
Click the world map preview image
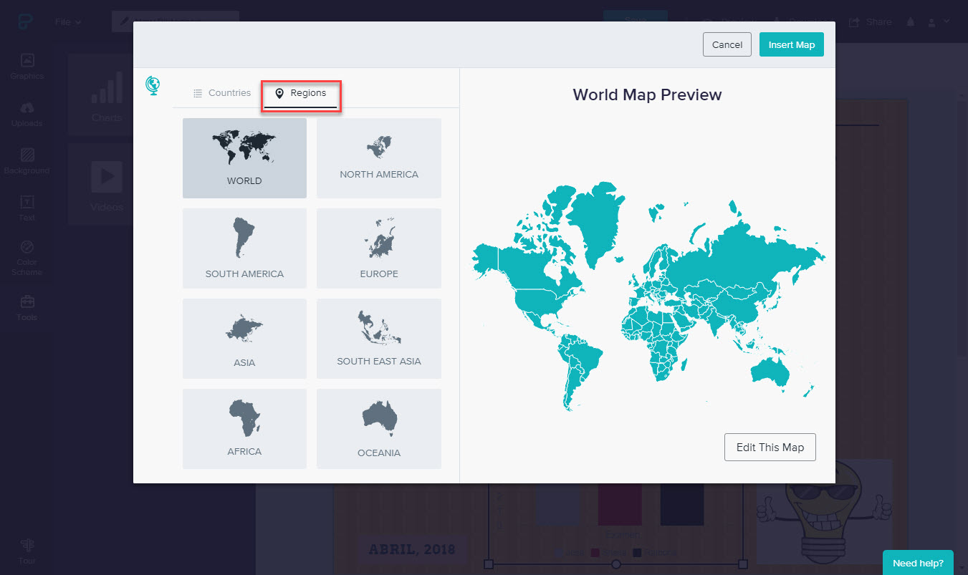pos(648,295)
